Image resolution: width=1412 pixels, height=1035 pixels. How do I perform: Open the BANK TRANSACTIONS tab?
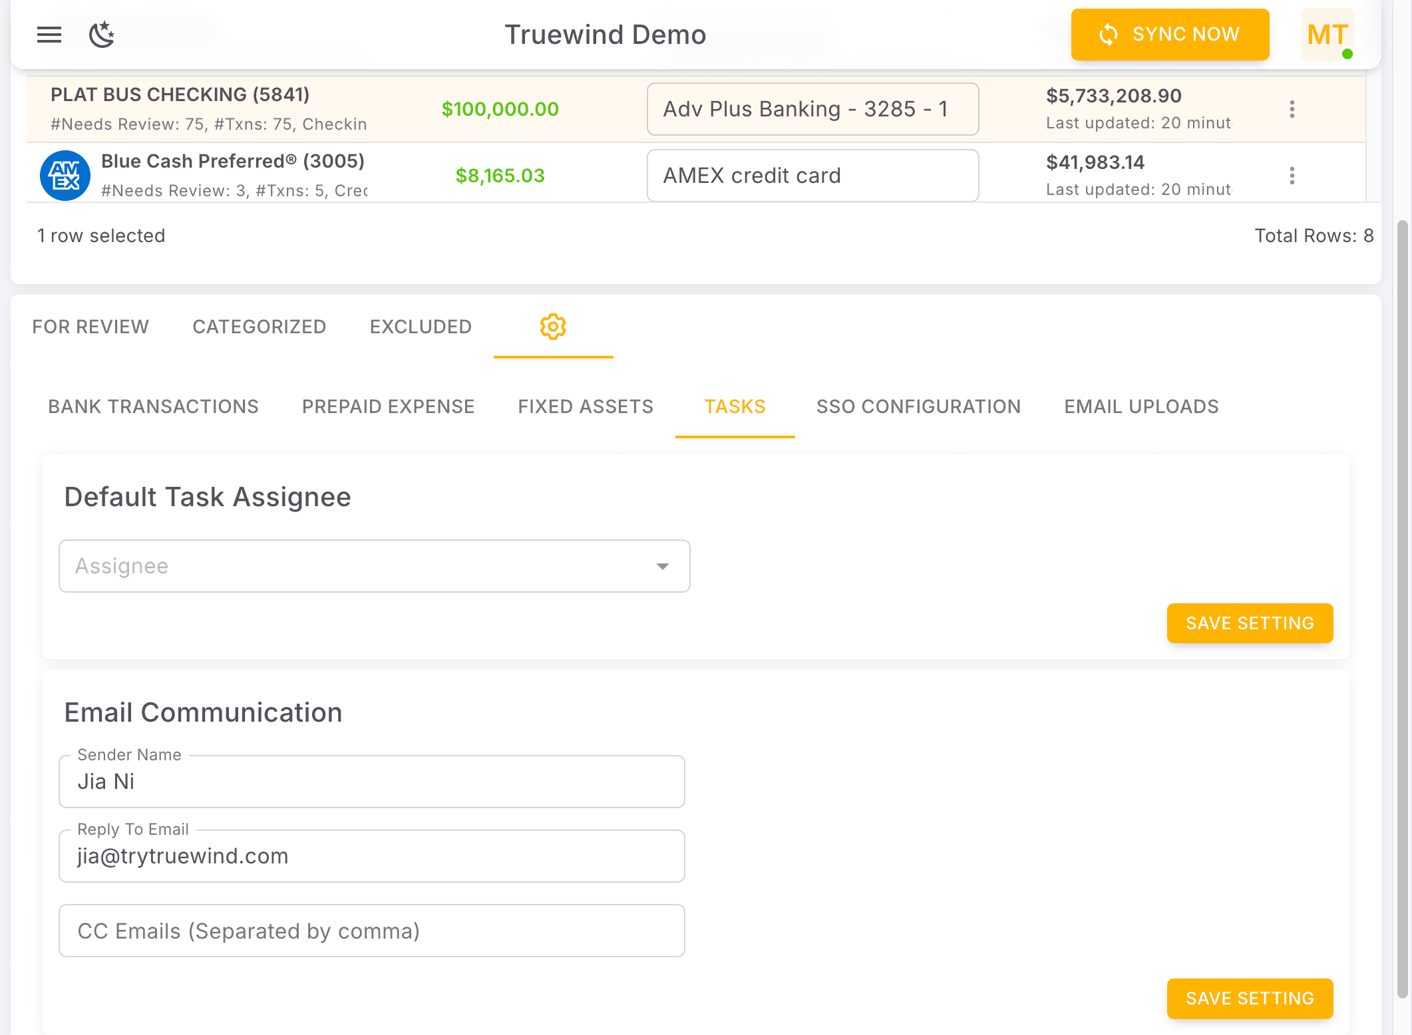coord(153,406)
